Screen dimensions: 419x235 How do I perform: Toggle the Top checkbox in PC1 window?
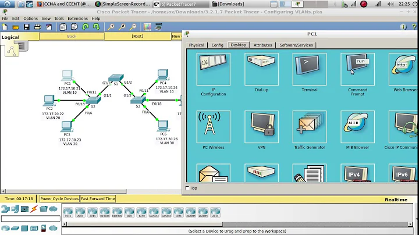point(187,188)
